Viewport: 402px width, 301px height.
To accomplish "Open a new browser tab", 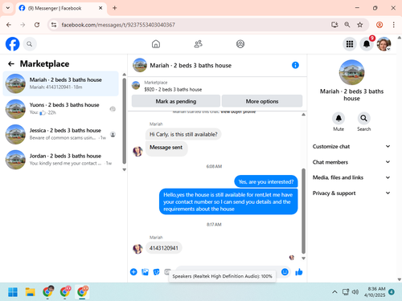I will click(114, 8).
